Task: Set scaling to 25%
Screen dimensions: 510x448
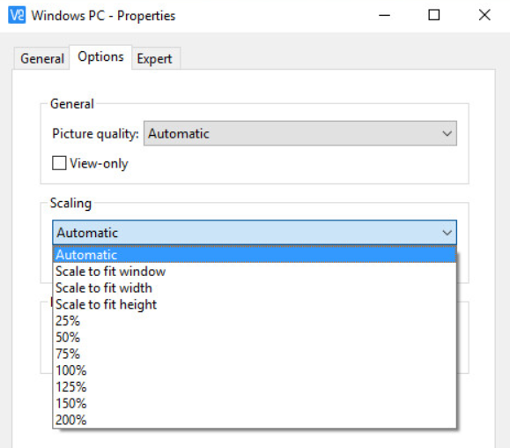Action: (255, 321)
